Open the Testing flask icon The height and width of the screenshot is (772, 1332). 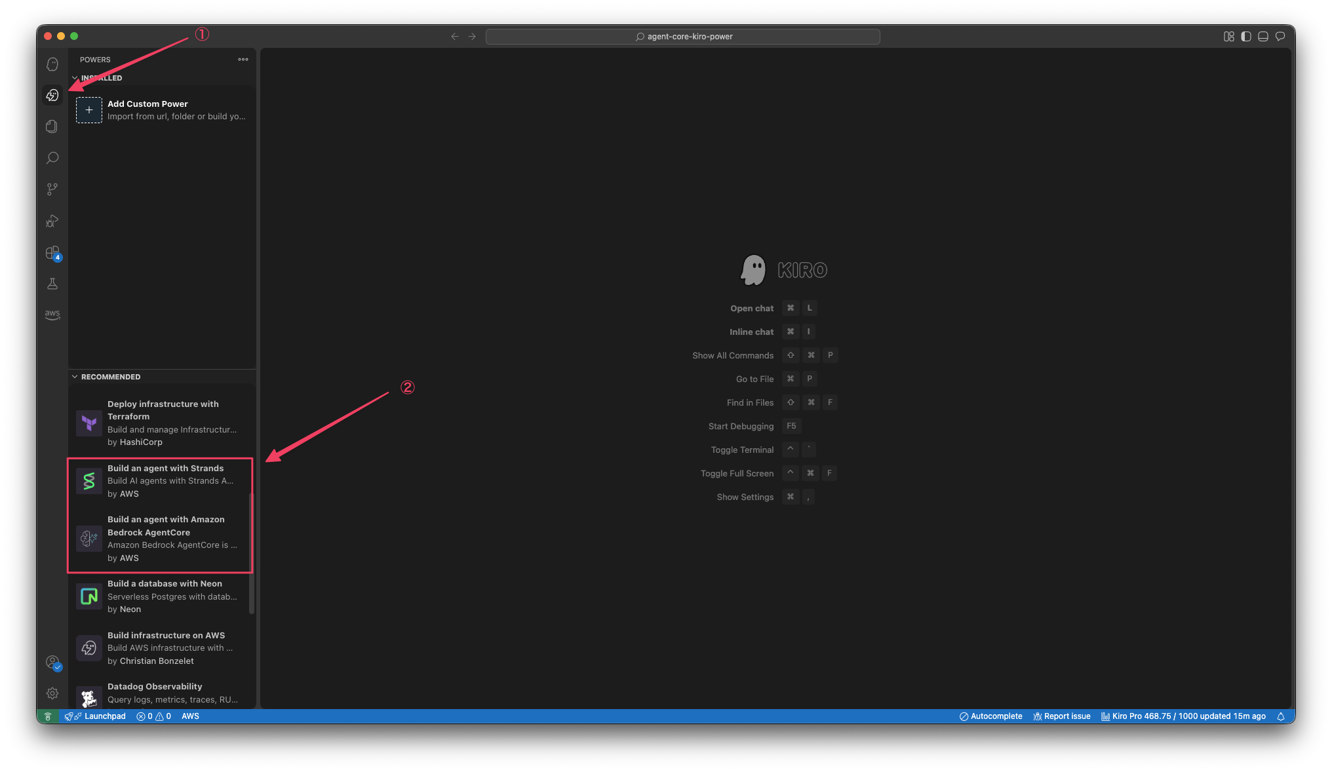[52, 284]
